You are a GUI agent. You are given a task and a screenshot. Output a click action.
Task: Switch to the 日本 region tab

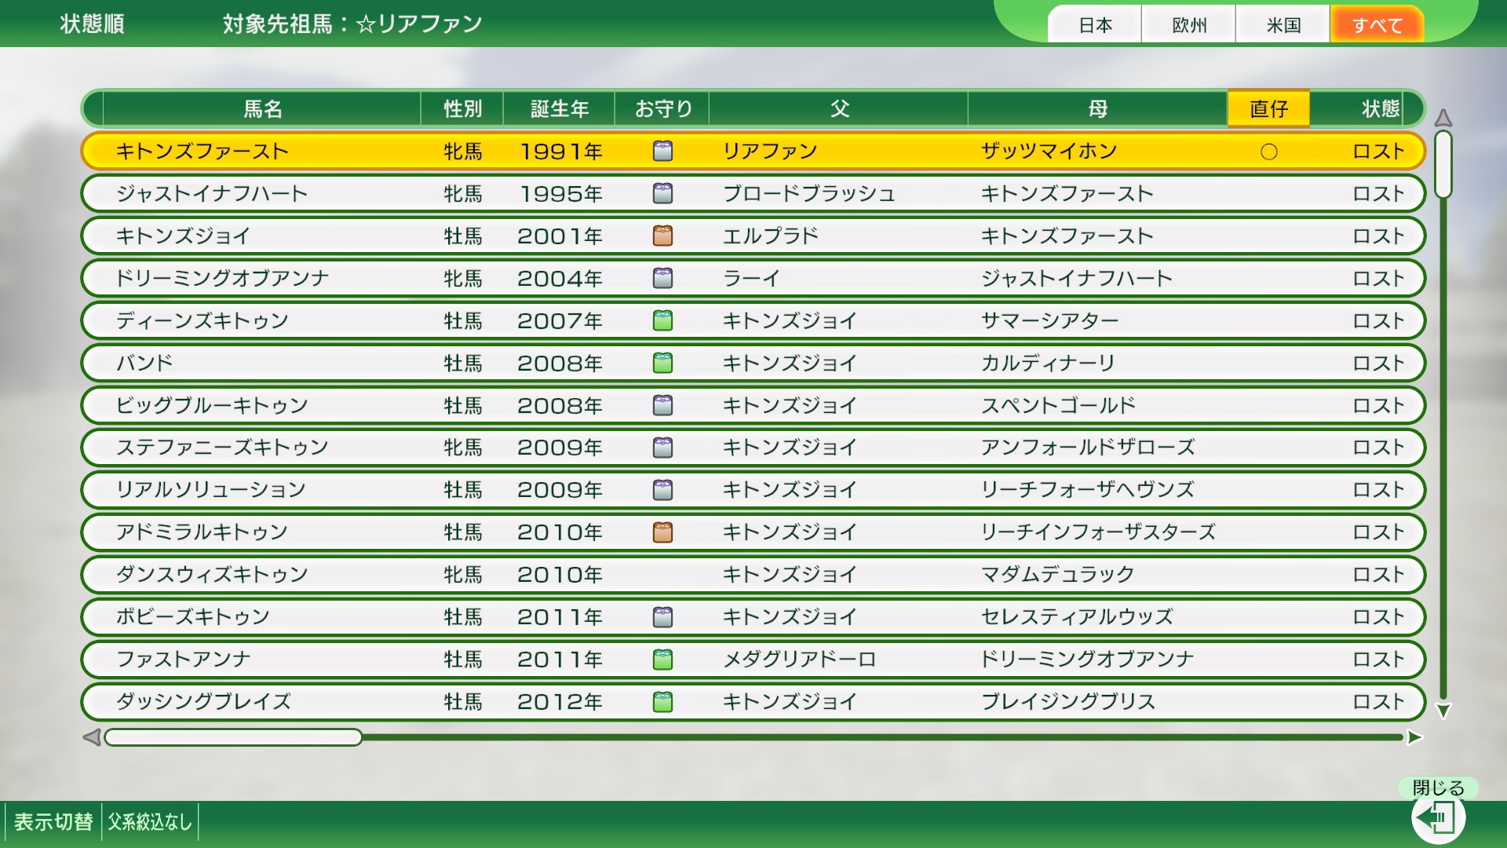tap(1095, 24)
